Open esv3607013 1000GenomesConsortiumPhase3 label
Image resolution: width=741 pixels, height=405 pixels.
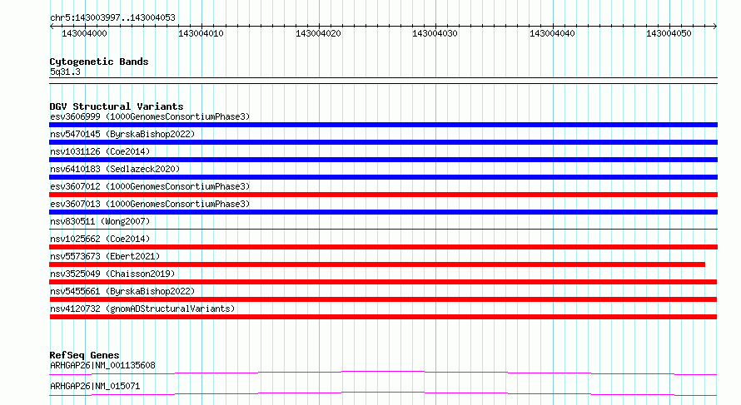coord(150,204)
